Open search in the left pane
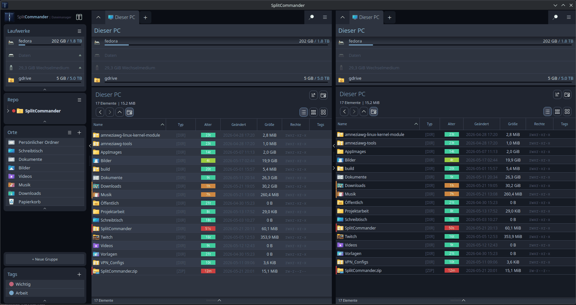 [311, 17]
